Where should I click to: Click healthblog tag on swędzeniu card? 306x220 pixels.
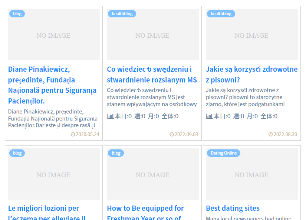coord(122,14)
